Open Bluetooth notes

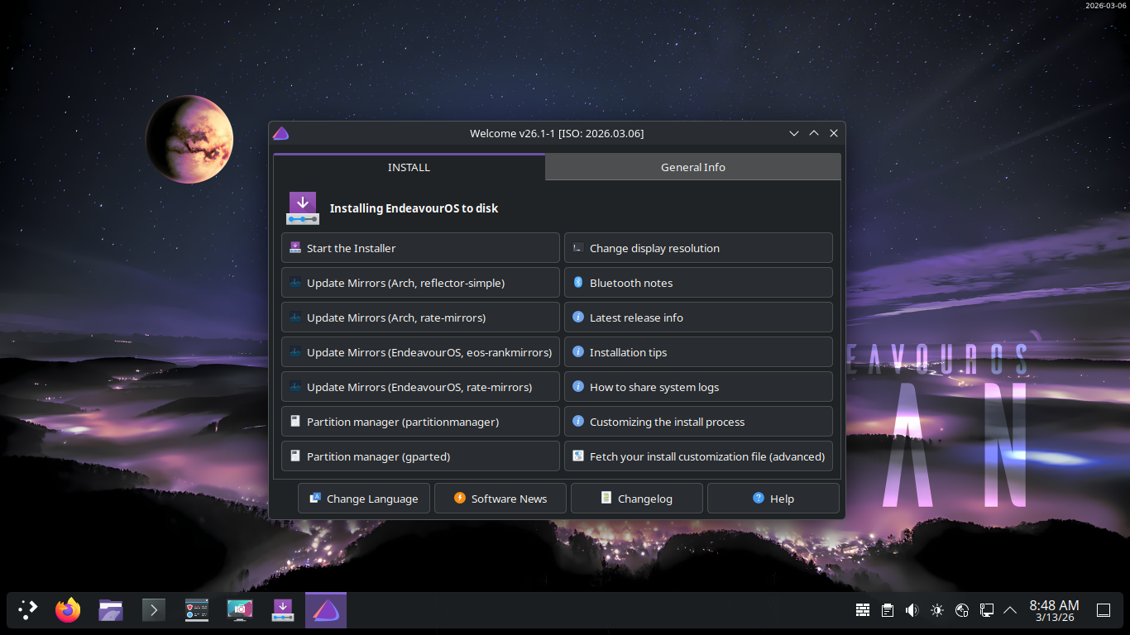tap(698, 283)
